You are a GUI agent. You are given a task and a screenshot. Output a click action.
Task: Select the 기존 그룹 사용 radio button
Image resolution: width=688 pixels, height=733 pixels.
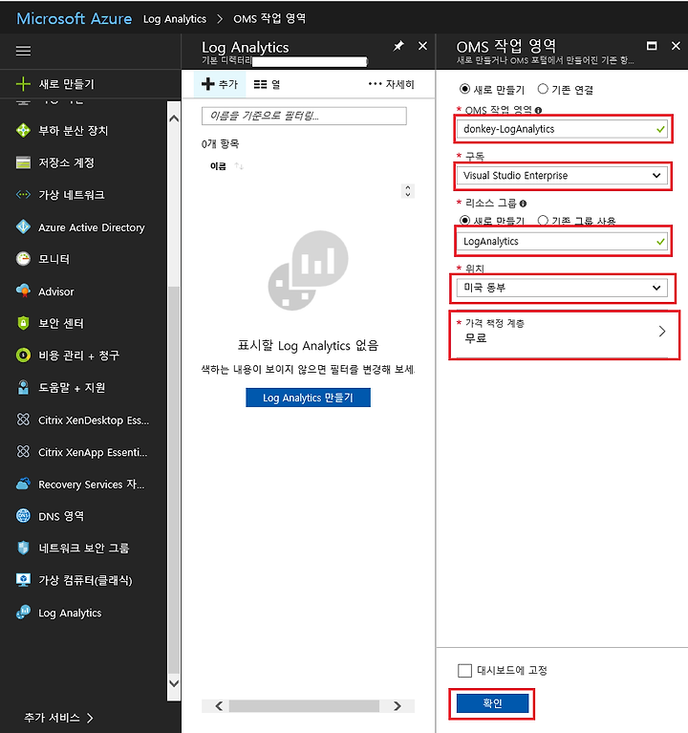click(543, 220)
